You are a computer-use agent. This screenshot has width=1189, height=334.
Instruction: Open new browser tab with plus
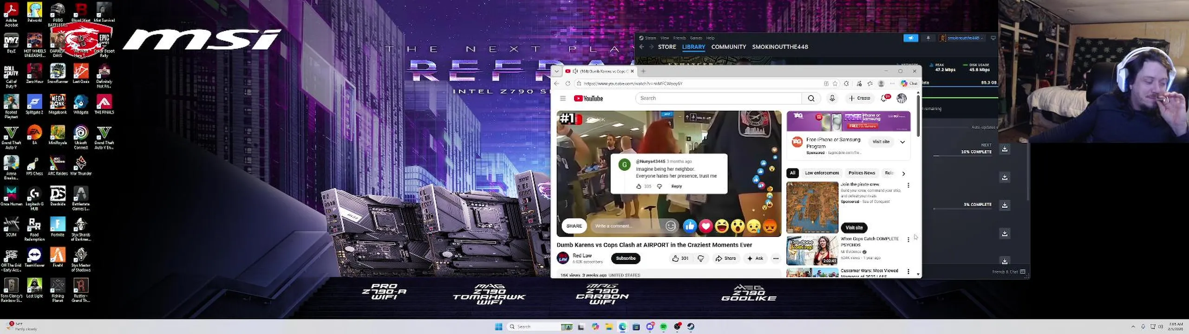pos(643,71)
